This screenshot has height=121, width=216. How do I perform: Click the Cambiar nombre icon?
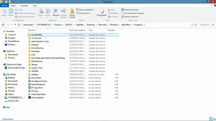(63, 13)
